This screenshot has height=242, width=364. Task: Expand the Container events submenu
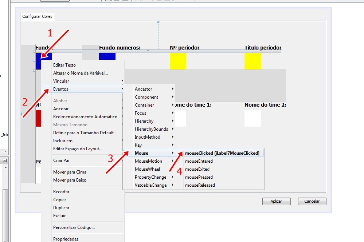(x=149, y=105)
